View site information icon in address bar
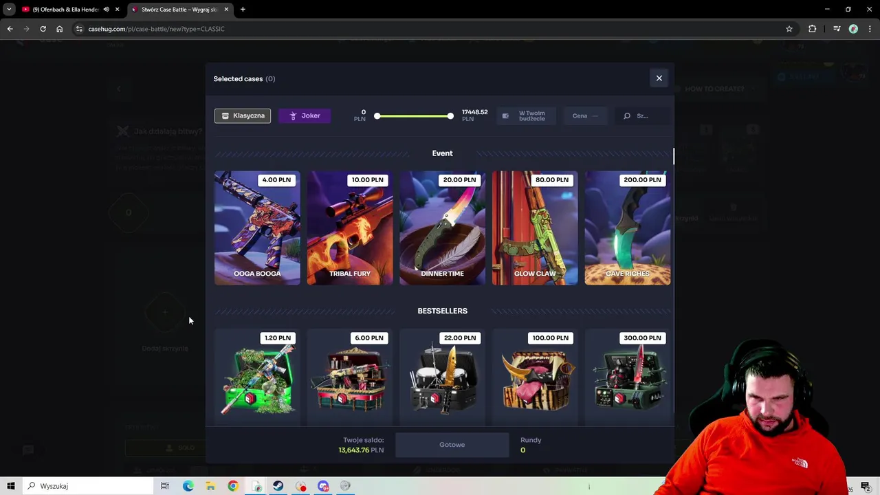Screen dimensions: 880x495 (80, 29)
